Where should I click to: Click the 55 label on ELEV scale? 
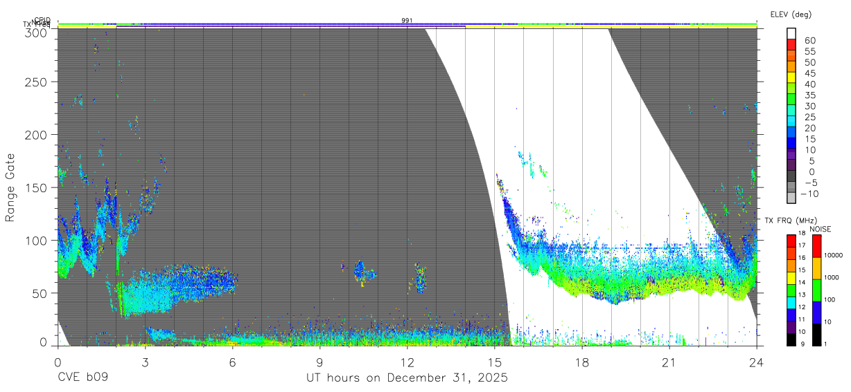coord(810,52)
